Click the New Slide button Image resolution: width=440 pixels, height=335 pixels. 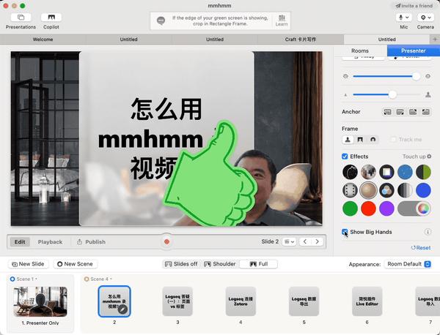point(29,264)
